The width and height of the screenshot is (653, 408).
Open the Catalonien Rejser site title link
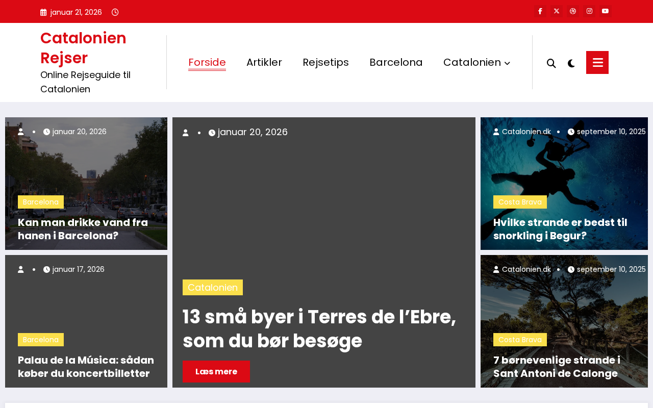(x=83, y=48)
